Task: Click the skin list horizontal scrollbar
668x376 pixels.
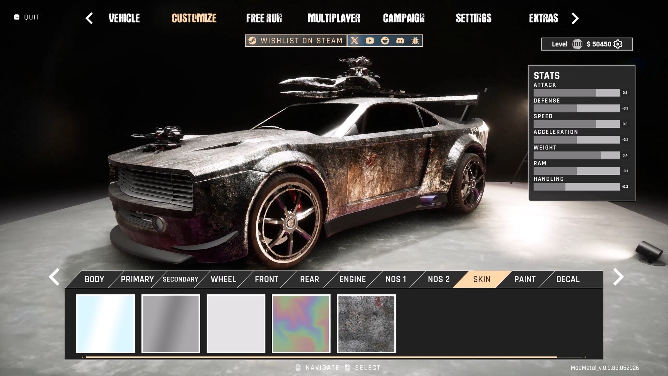Action: 321,357
